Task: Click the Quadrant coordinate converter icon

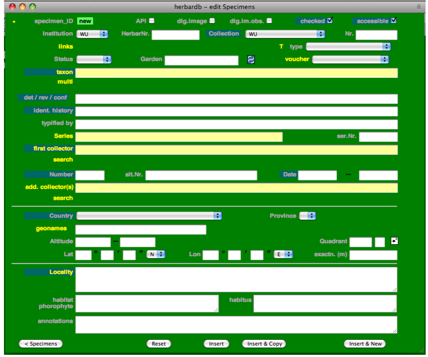Action: coord(394,241)
